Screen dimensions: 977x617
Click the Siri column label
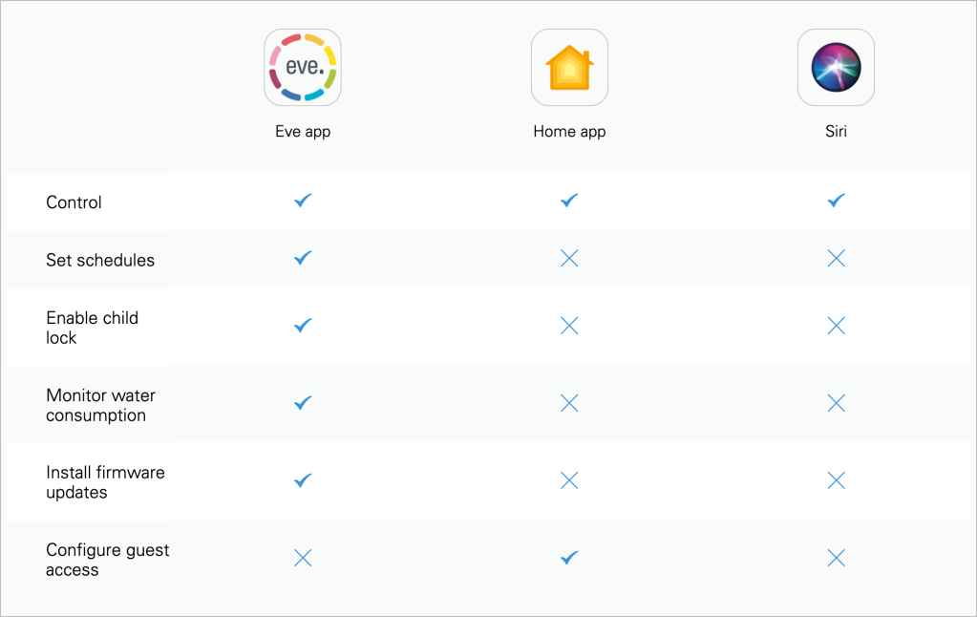(x=836, y=132)
